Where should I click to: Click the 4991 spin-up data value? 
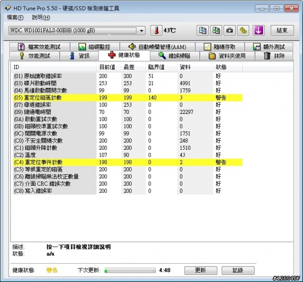tap(185, 83)
